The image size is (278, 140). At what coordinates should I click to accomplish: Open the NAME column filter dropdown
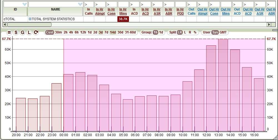pos(80,4)
